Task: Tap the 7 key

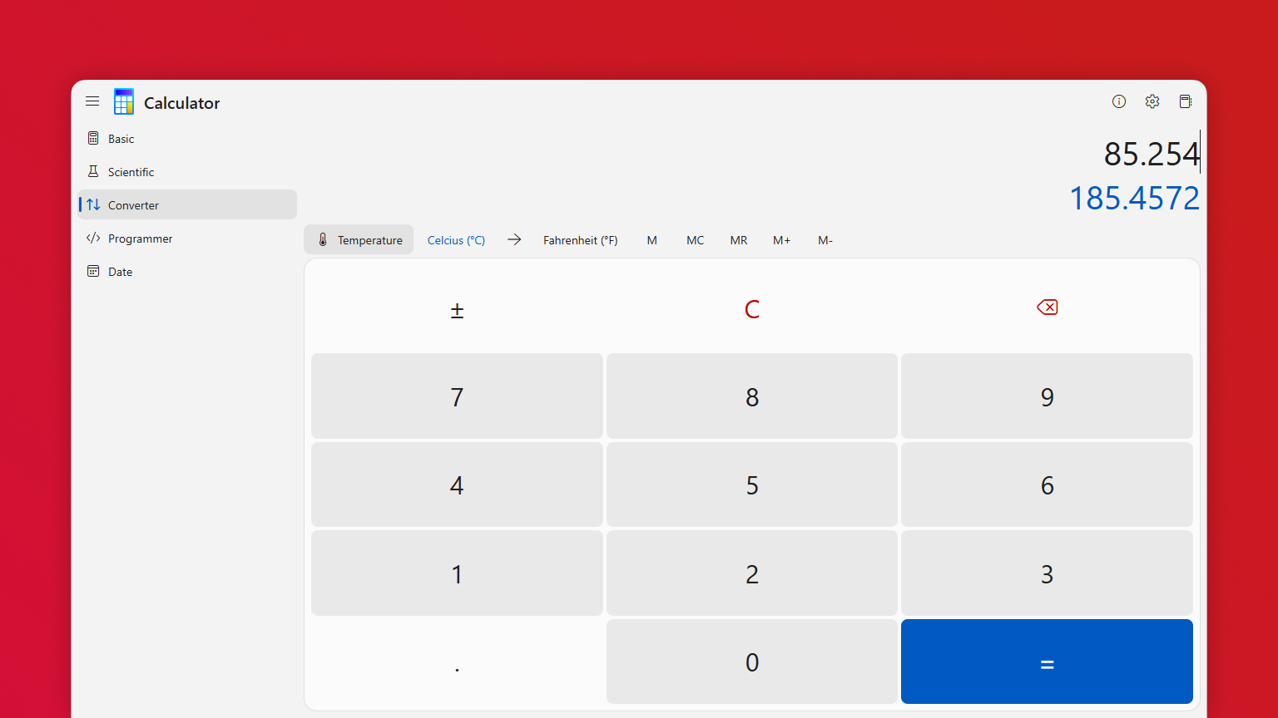Action: click(457, 396)
